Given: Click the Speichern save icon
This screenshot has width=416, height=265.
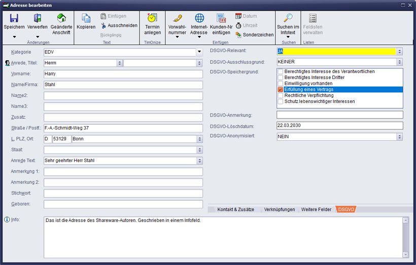Looking at the screenshot, I should pos(14,19).
